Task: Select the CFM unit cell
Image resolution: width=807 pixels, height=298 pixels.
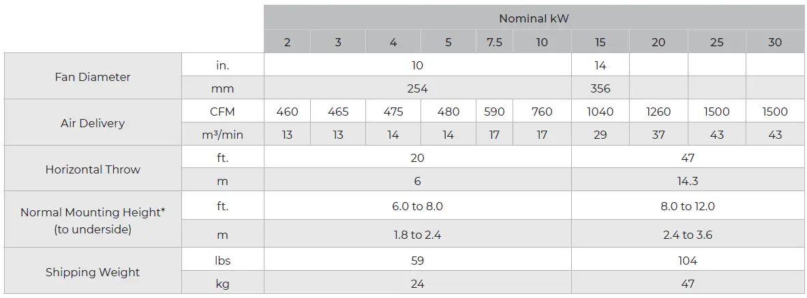Action: [x=222, y=112]
